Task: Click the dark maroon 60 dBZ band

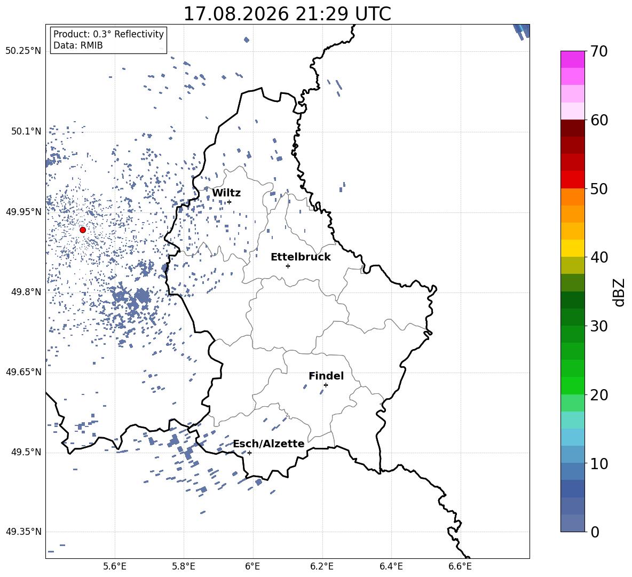Action: 572,128
